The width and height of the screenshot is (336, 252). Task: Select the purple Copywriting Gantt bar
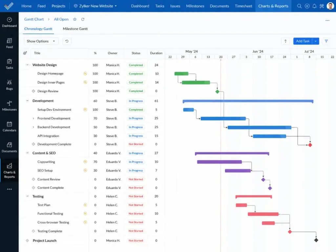tap(220, 162)
